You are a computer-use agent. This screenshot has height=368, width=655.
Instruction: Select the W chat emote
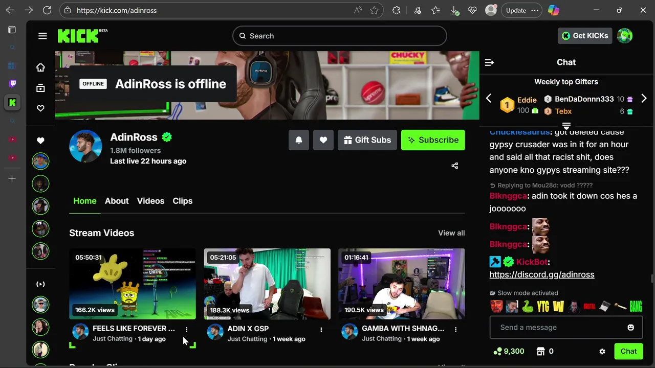[x=558, y=307]
